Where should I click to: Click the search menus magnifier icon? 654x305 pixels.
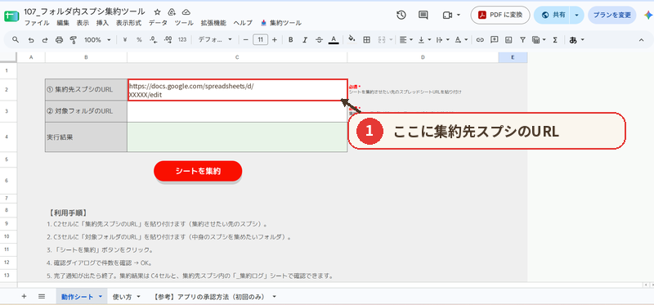tap(16, 39)
